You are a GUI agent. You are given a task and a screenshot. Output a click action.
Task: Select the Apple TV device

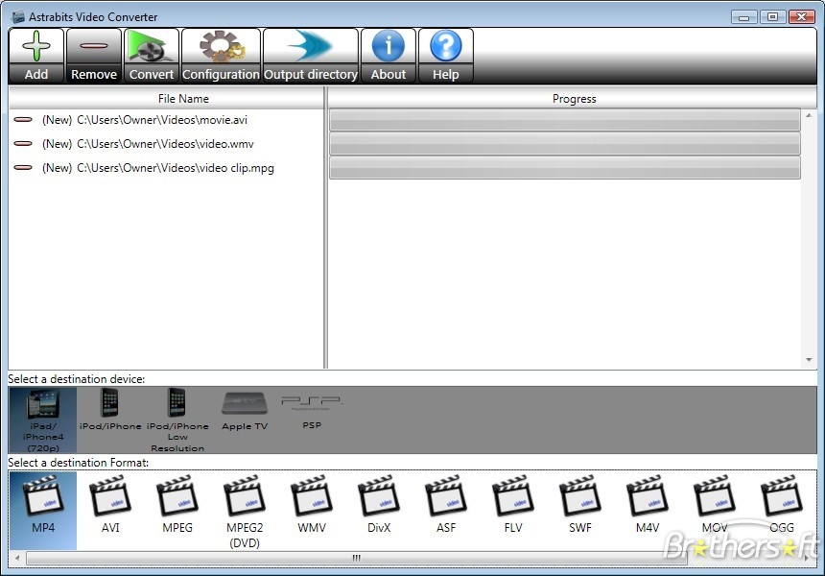point(245,411)
